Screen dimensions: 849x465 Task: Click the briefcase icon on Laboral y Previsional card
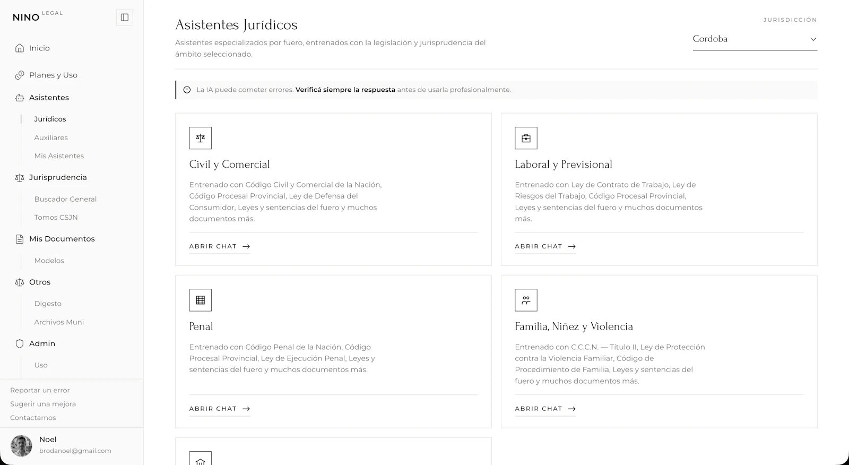click(x=526, y=138)
